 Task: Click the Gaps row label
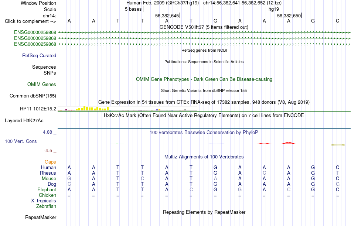click(50, 162)
